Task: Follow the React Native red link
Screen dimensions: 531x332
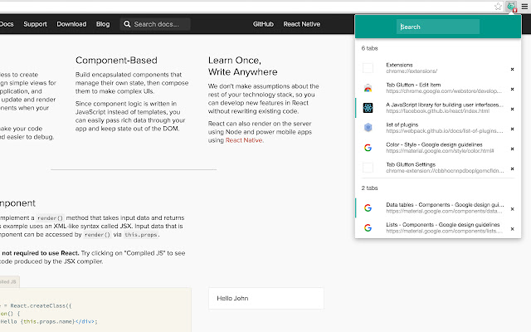Action: 244,140
